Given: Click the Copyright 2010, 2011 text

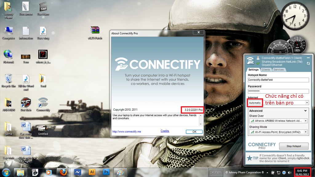Looking at the screenshot, I should pos(125,110).
